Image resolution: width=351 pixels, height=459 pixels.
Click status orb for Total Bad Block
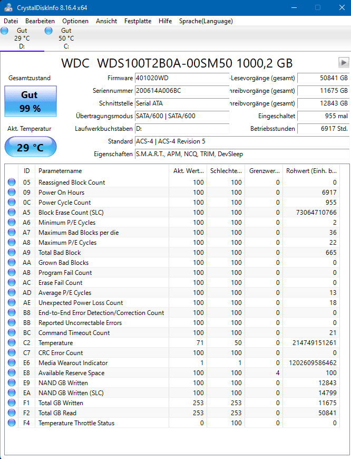point(12,252)
